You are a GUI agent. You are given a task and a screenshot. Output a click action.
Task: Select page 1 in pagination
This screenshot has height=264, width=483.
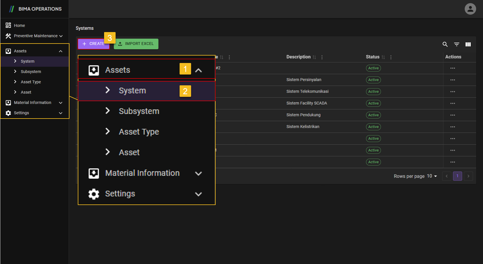(x=457, y=176)
